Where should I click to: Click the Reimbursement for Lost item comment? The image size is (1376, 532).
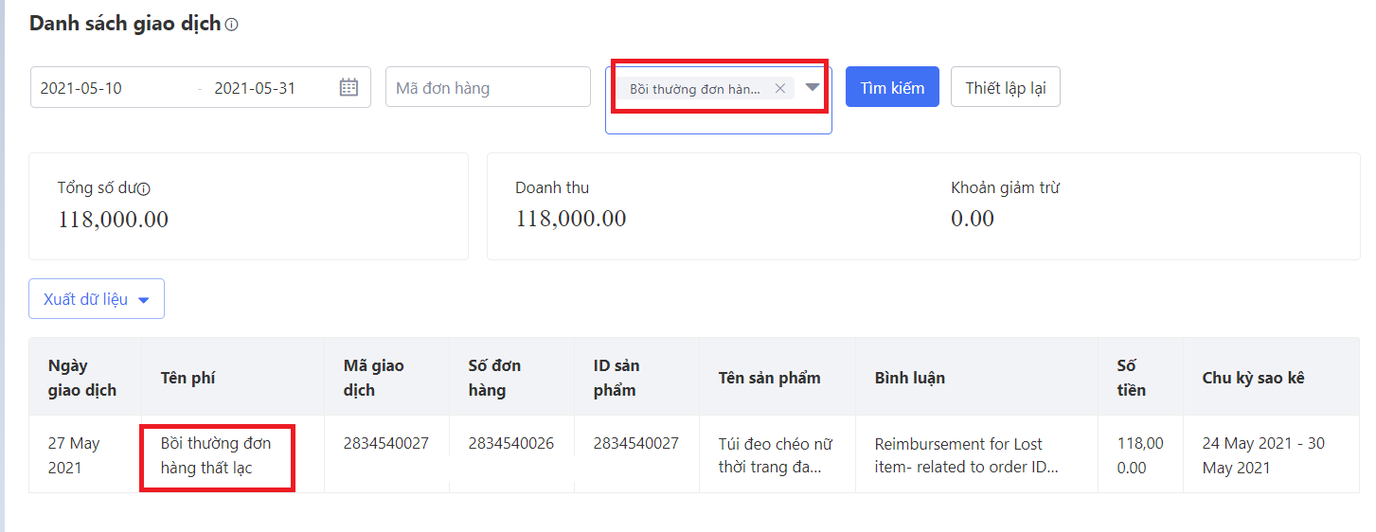point(966,454)
